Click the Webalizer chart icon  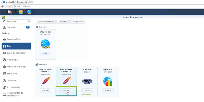[108, 81]
